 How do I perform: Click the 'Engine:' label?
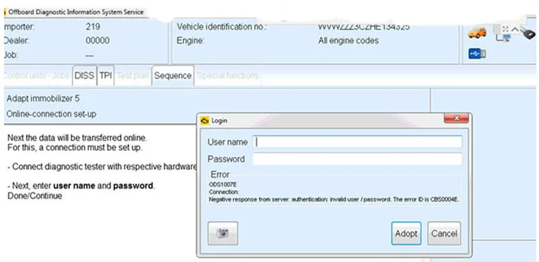click(190, 40)
